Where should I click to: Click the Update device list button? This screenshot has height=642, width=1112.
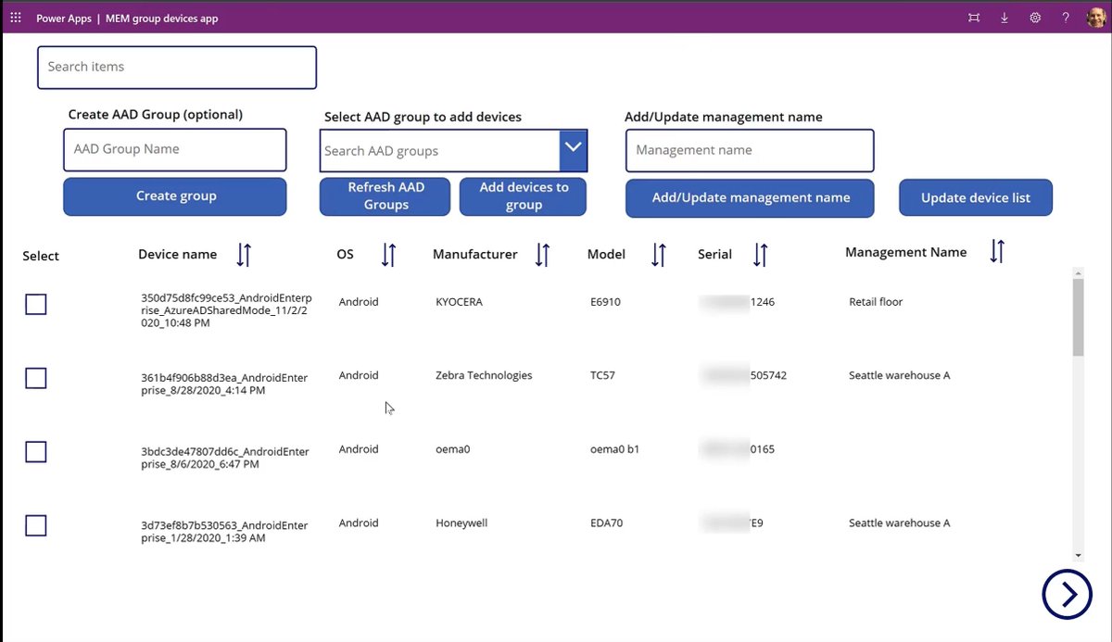976,198
